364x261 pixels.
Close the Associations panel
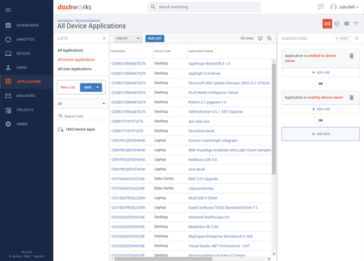(x=357, y=38)
